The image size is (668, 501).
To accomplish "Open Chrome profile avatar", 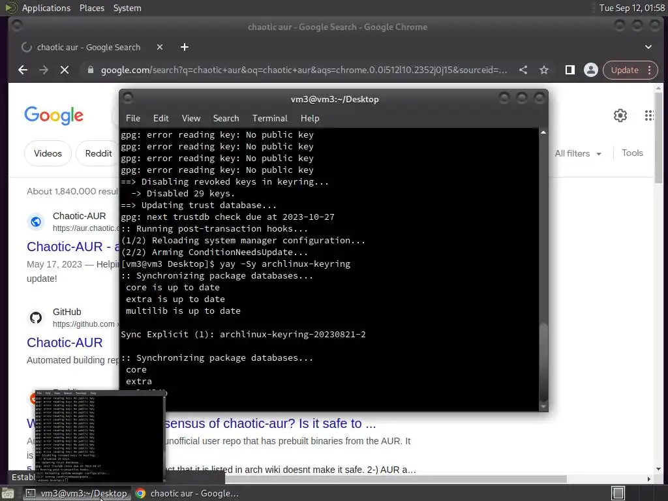I will [591, 70].
